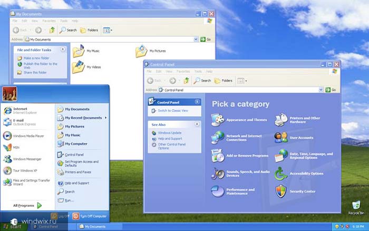Click Search in Control Panel toolbar

pos(202,81)
